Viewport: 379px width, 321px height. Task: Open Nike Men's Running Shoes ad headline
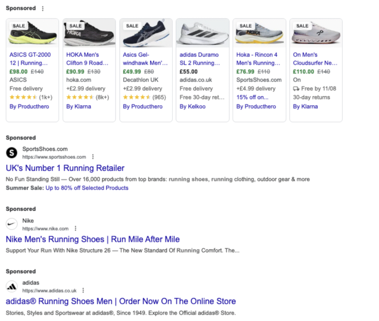coord(93,239)
